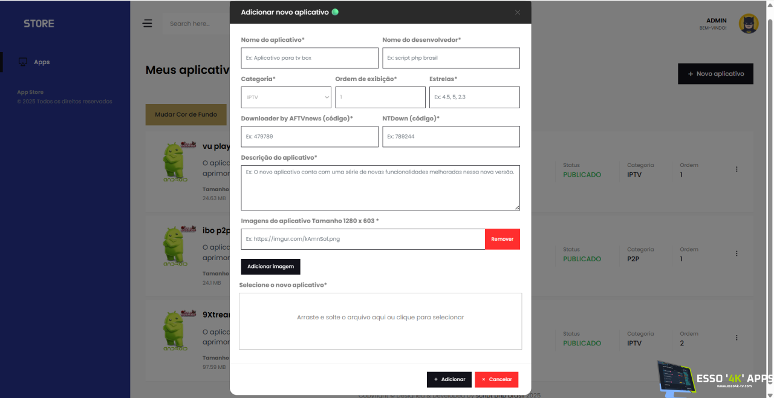Open the Apps sidebar menu item
The height and width of the screenshot is (398, 774).
(x=42, y=62)
